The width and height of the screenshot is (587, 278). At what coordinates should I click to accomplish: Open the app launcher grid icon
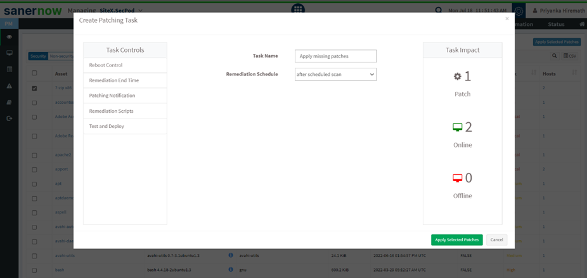click(x=298, y=9)
